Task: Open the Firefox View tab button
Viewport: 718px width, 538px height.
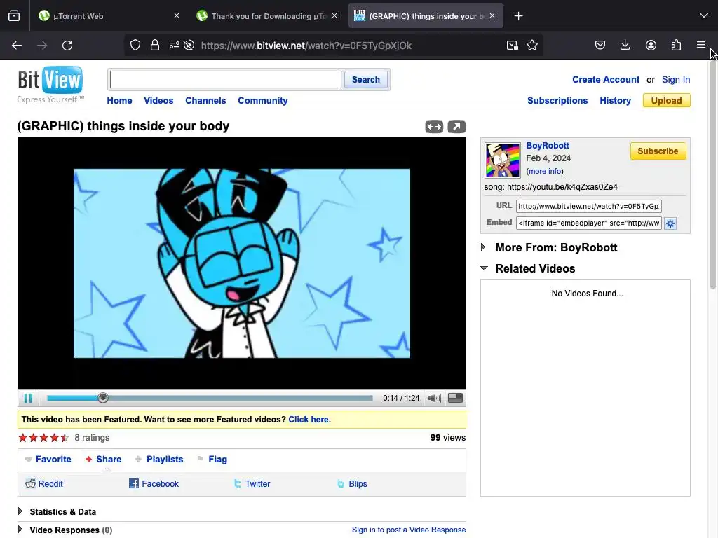Action: click(x=14, y=16)
